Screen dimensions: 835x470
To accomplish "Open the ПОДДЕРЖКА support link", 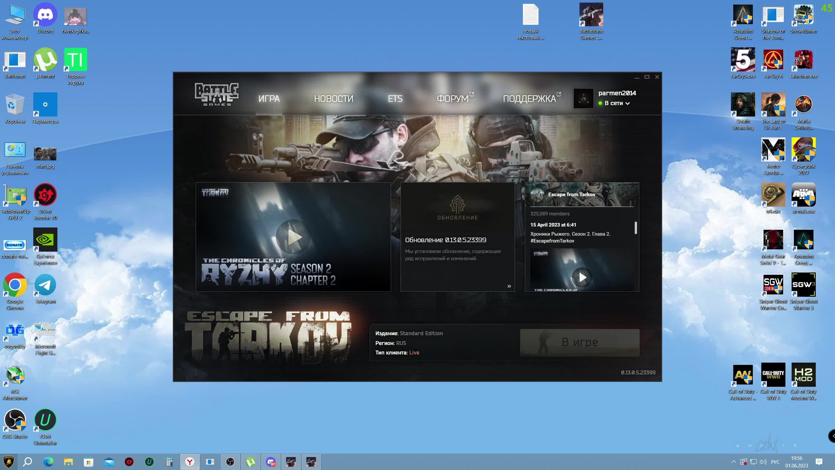I will pos(529,99).
